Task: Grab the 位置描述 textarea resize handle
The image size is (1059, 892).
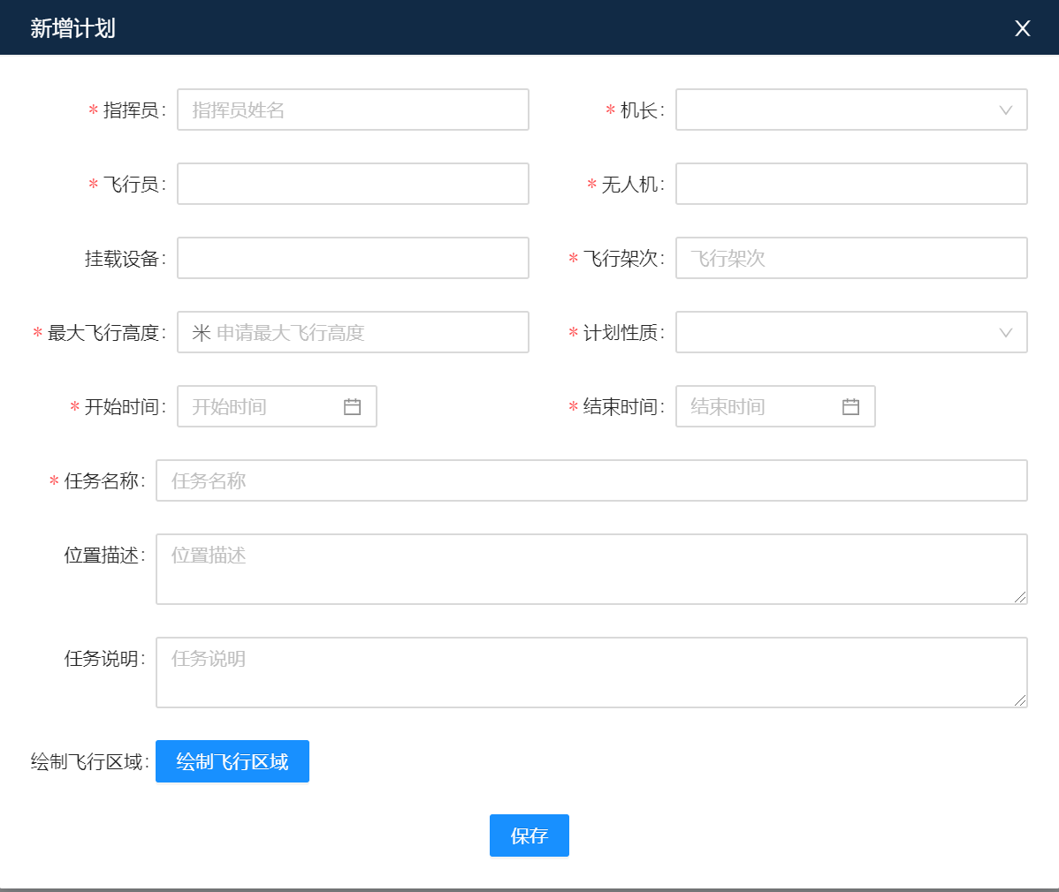Action: point(1020,598)
